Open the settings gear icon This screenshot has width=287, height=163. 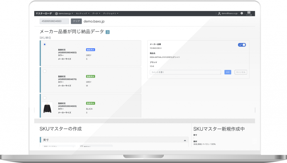tap(241, 13)
